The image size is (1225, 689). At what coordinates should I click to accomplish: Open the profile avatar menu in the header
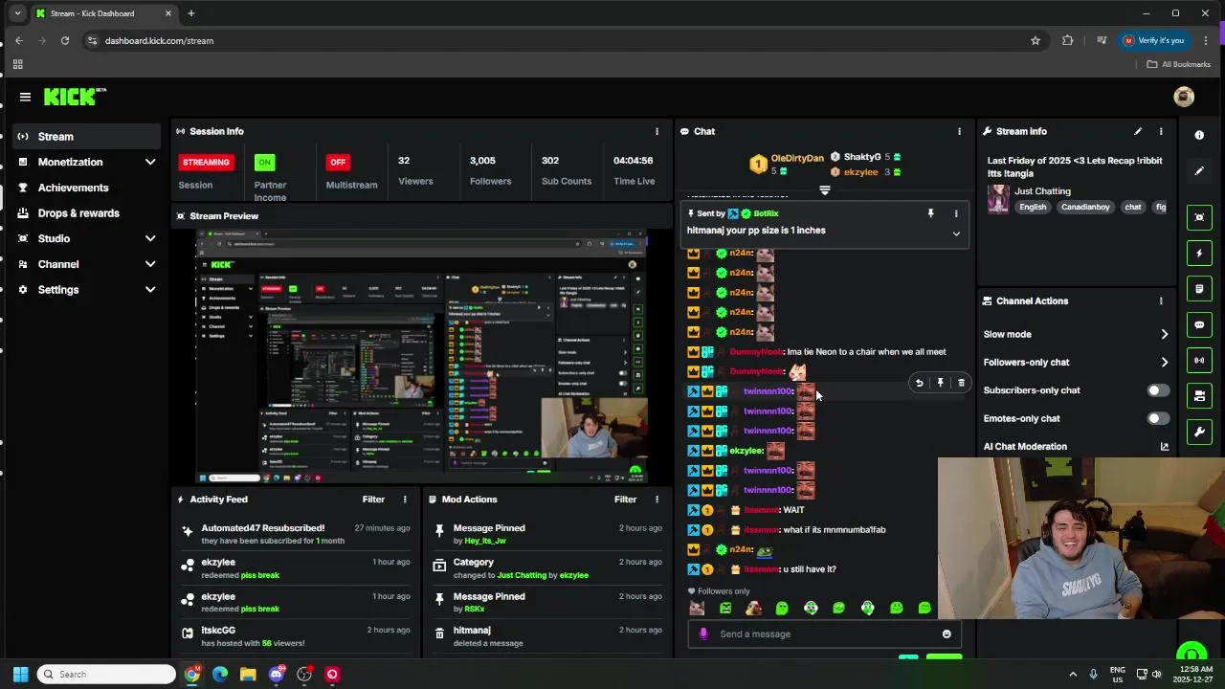coord(1184,97)
